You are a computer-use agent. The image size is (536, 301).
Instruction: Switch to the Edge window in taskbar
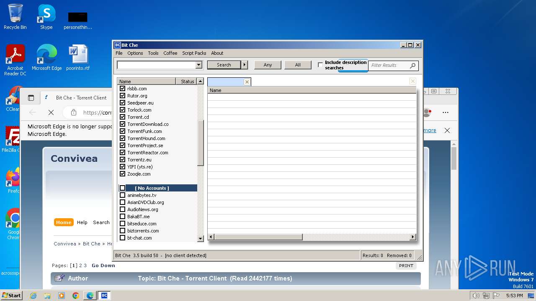[x=90, y=296]
